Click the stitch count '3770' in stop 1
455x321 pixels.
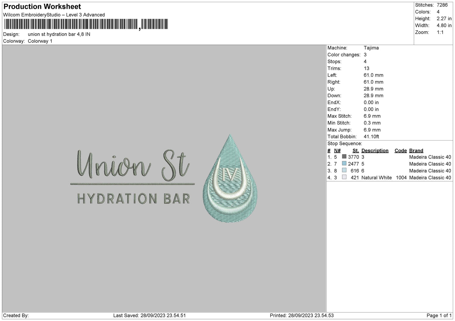point(353,157)
